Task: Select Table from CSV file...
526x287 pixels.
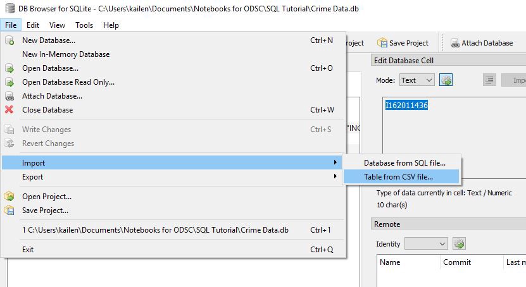Action: pyautogui.click(x=401, y=177)
